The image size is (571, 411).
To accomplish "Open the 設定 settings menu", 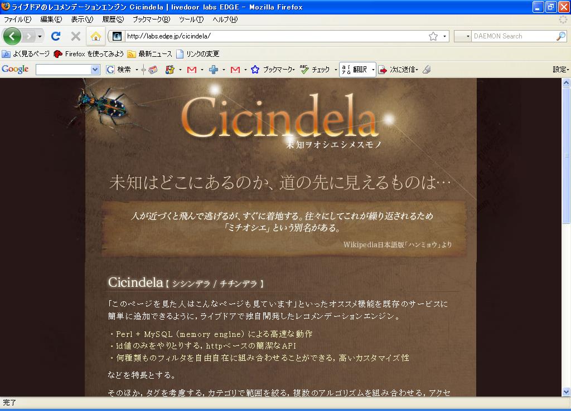I will tap(561, 69).
